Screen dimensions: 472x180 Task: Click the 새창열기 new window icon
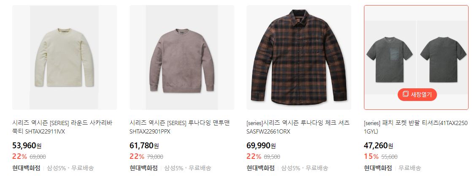(405, 94)
